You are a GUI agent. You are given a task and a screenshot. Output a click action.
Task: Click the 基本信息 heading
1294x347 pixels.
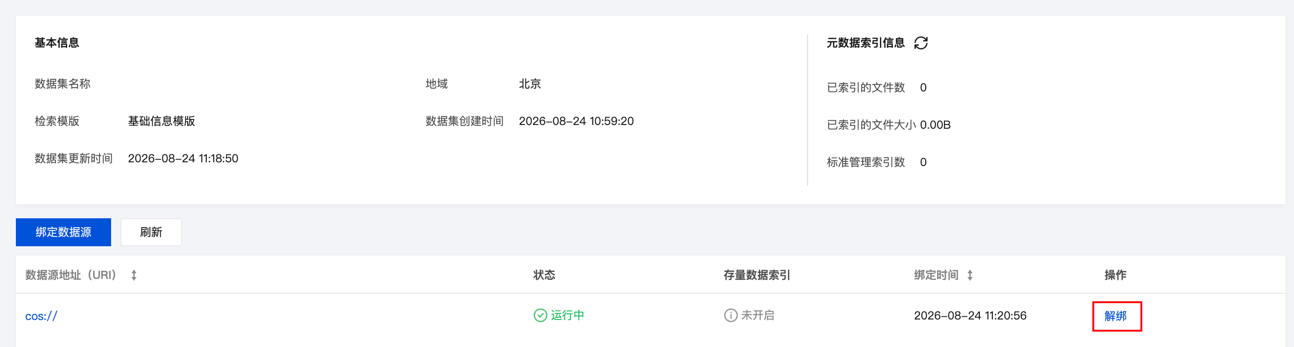(x=57, y=43)
